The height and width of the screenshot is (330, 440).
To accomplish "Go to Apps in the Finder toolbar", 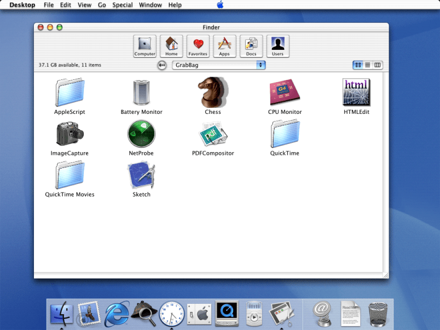I will [224, 47].
